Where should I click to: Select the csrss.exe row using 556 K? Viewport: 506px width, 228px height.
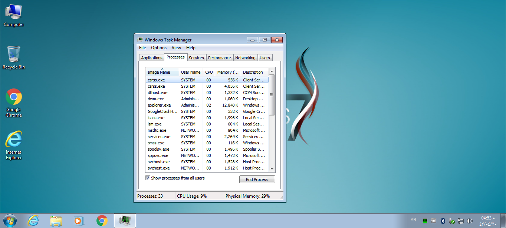(x=207, y=80)
